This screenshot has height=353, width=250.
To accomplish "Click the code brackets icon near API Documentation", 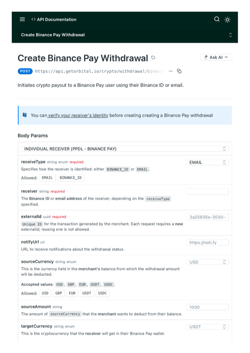I will [x=33, y=19].
